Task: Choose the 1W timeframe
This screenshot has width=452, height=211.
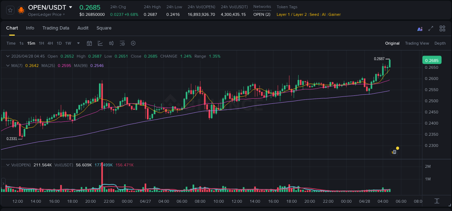Action: coord(68,44)
